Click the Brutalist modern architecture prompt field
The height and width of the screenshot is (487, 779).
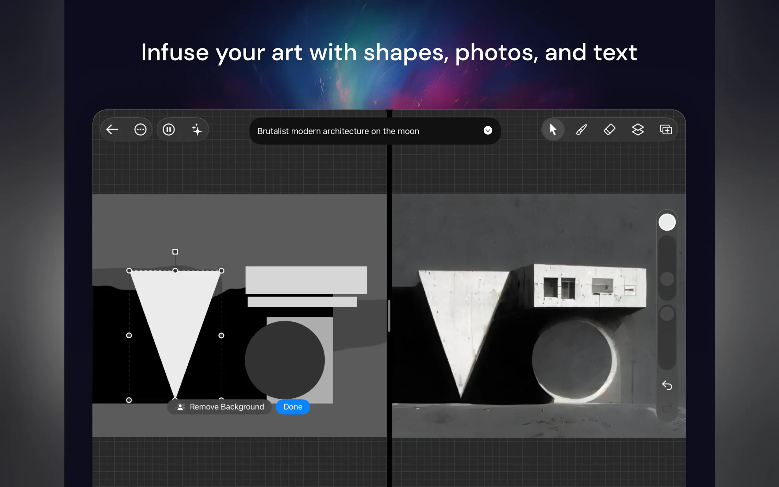(x=338, y=131)
